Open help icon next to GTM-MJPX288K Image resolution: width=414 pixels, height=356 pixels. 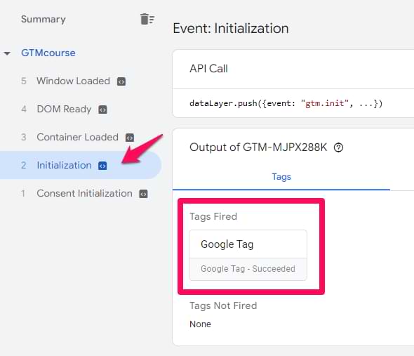pyautogui.click(x=338, y=147)
